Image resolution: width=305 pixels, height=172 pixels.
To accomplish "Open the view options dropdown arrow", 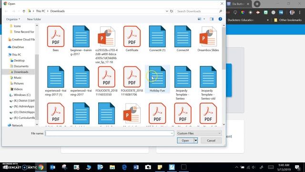I will click(204, 19).
